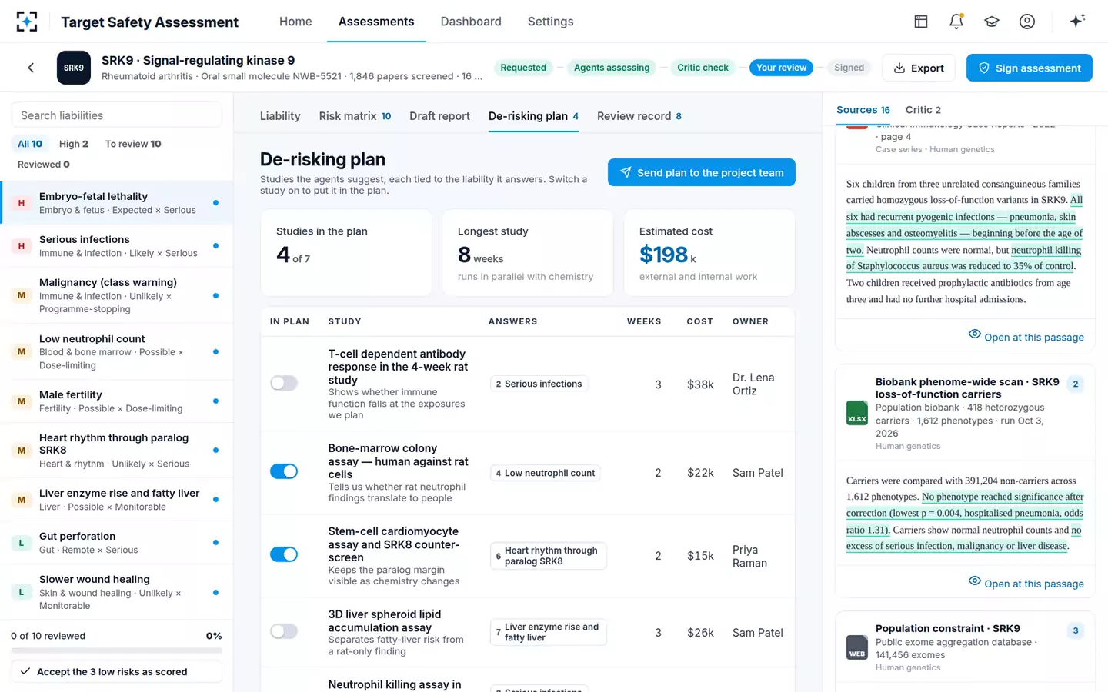Screen dimensions: 1108x692
Task: Click the SRK9 target badge icon
Action: 74,68
